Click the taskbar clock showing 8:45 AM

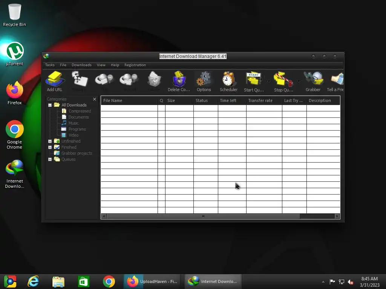pos(369,282)
